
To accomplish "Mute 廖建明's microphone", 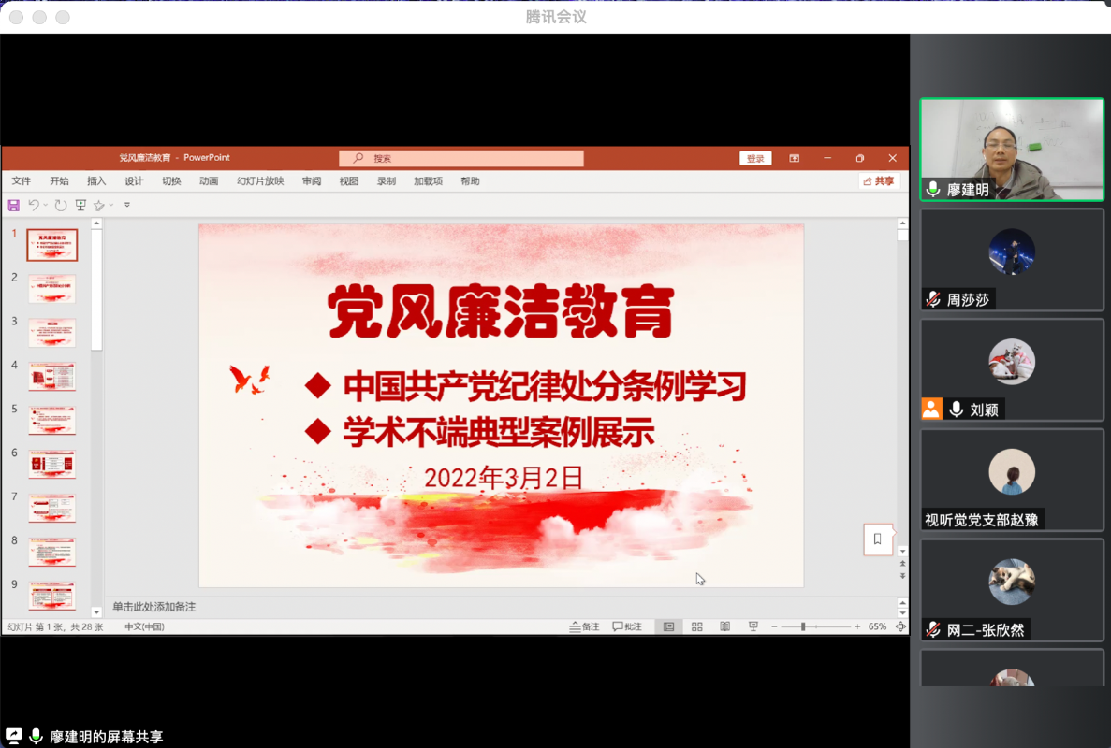I will point(932,189).
